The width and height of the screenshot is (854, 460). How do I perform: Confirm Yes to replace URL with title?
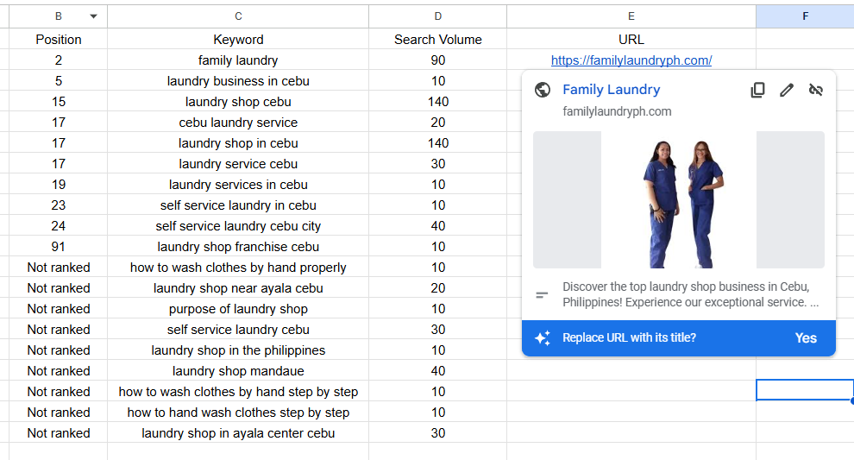click(806, 338)
